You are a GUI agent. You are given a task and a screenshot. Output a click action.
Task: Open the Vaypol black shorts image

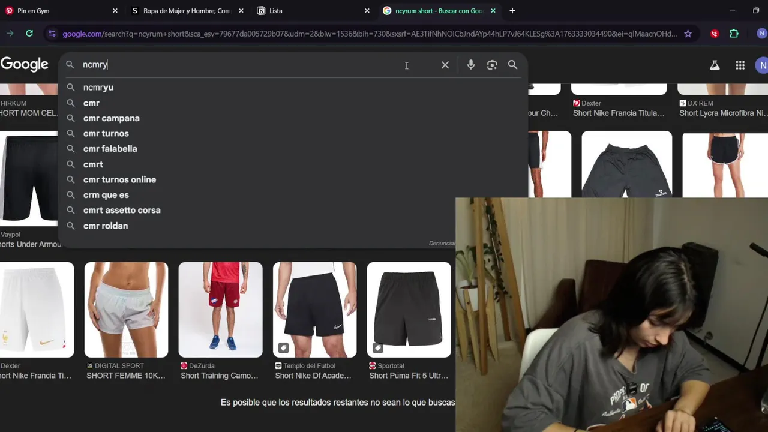click(x=29, y=179)
